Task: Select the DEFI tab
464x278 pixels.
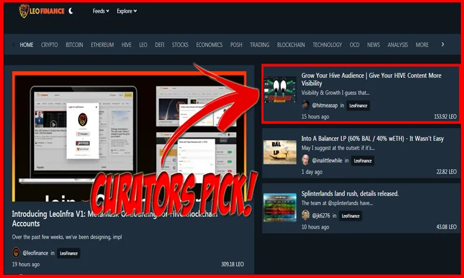Action: pos(160,45)
